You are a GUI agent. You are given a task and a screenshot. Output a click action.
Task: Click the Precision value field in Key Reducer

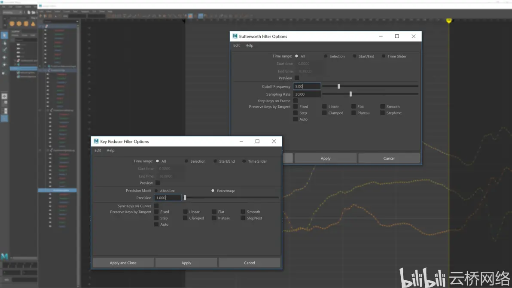tap(168, 198)
